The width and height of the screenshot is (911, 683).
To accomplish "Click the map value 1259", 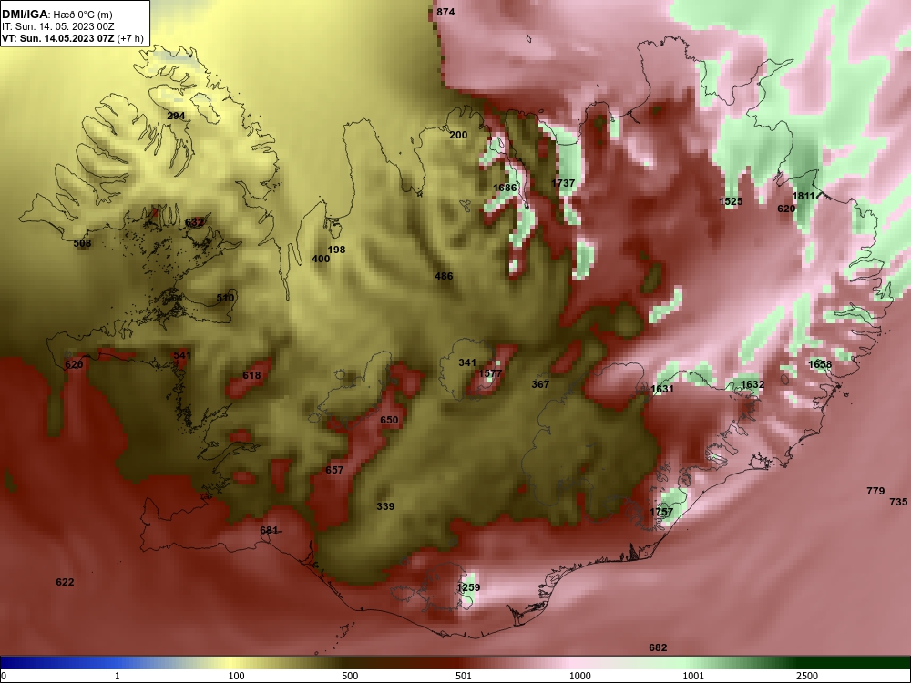I will (x=468, y=587).
